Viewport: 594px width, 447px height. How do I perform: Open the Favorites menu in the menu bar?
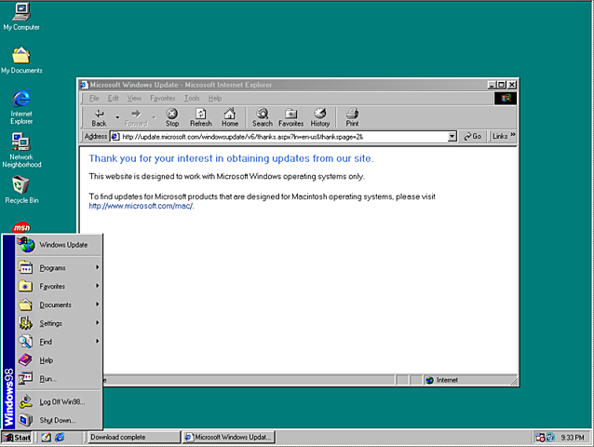(x=163, y=98)
